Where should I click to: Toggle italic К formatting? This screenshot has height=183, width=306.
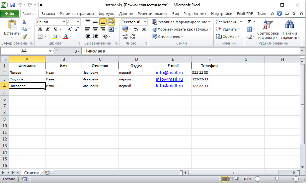47,29
